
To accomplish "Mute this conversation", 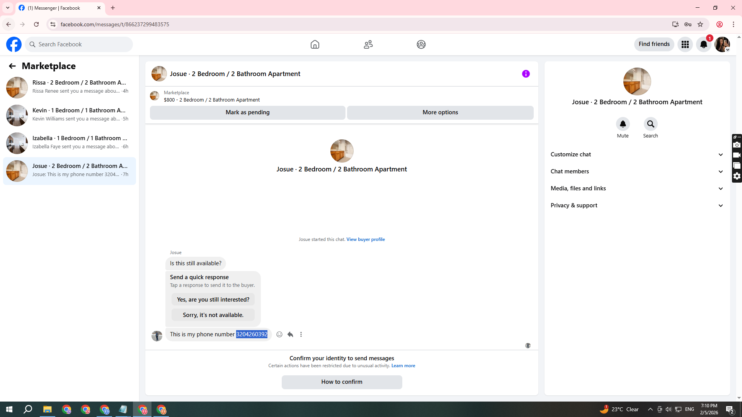I will [623, 124].
